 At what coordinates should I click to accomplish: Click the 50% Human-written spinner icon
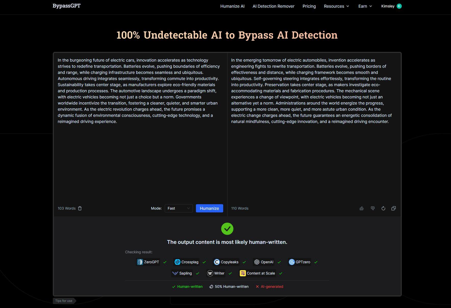click(x=211, y=287)
